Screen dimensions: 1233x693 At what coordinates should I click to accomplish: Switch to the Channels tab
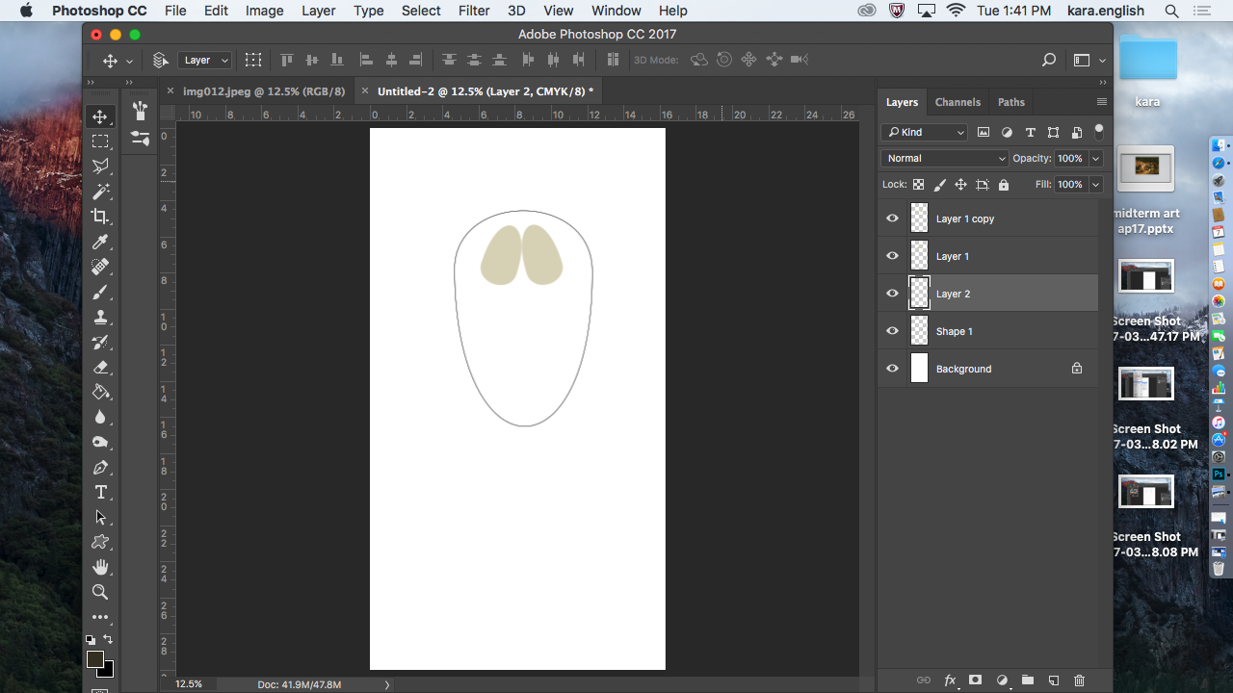pyautogui.click(x=958, y=102)
